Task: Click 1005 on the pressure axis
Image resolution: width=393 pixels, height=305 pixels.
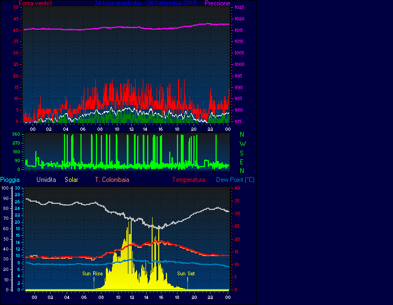Action: click(x=239, y=53)
